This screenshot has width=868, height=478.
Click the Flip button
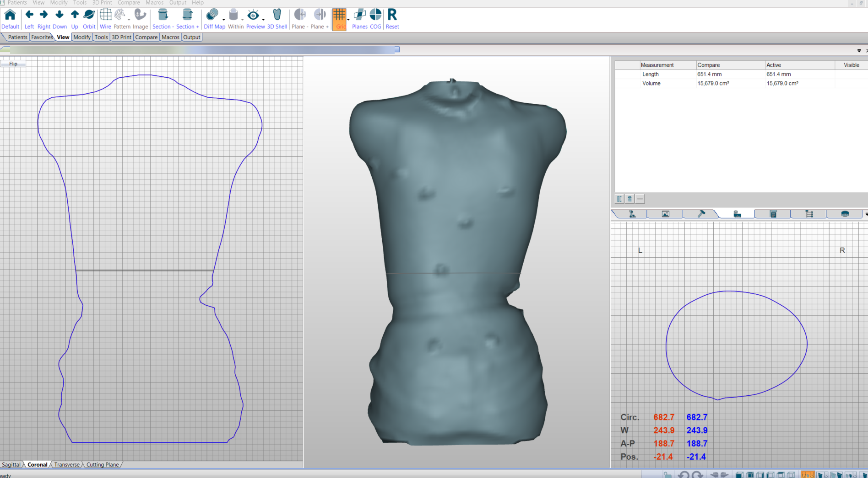pyautogui.click(x=13, y=64)
